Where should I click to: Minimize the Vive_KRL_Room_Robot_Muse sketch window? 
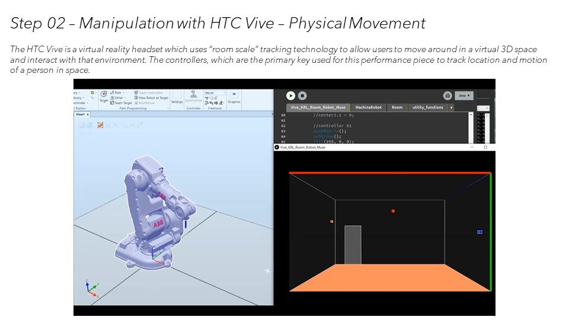[472, 148]
